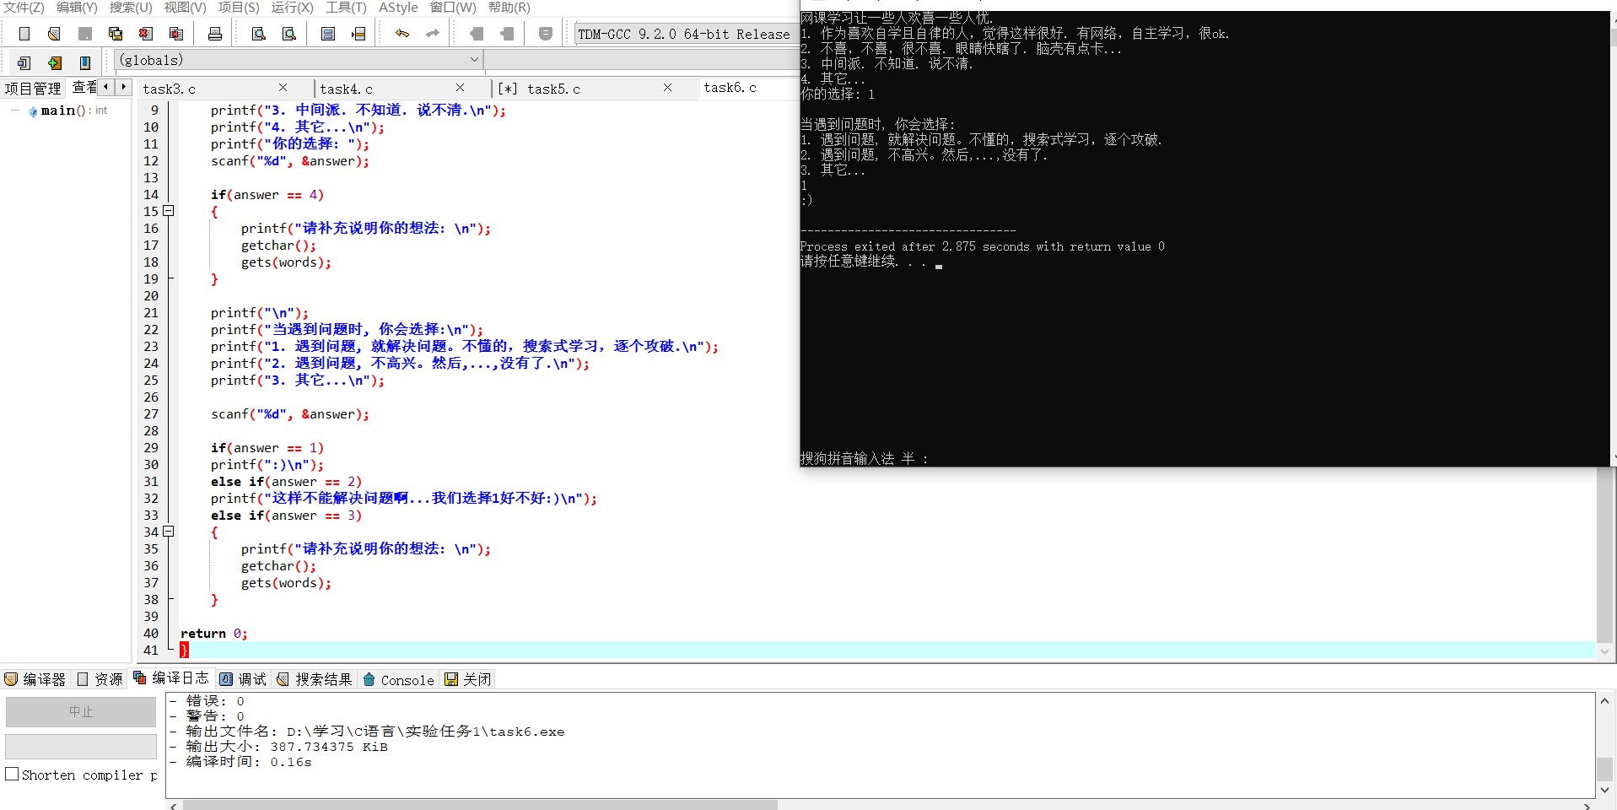Click the Toggle Bookmark icon
The width and height of the screenshot is (1617, 810).
[85, 62]
